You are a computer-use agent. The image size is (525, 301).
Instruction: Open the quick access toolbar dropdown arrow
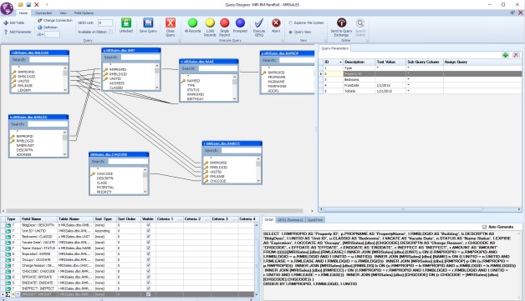pos(47,5)
